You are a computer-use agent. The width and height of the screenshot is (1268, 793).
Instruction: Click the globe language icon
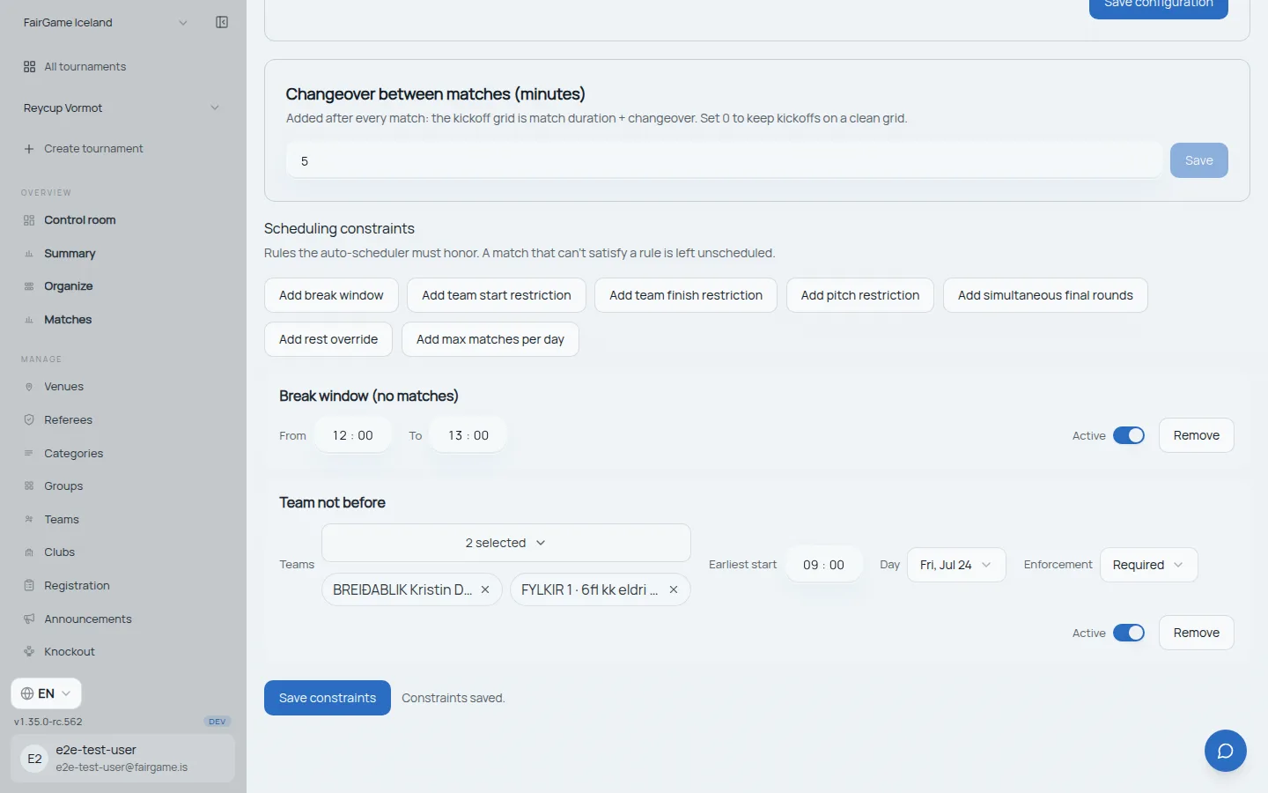coord(27,693)
